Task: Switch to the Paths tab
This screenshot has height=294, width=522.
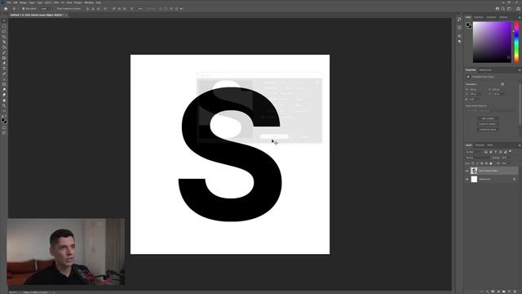Action: click(490, 145)
